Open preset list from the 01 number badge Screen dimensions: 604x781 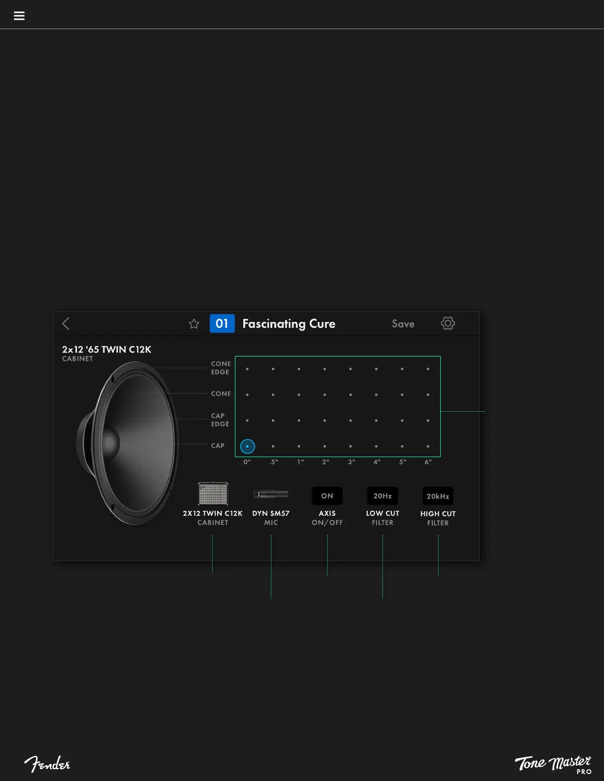tap(222, 323)
